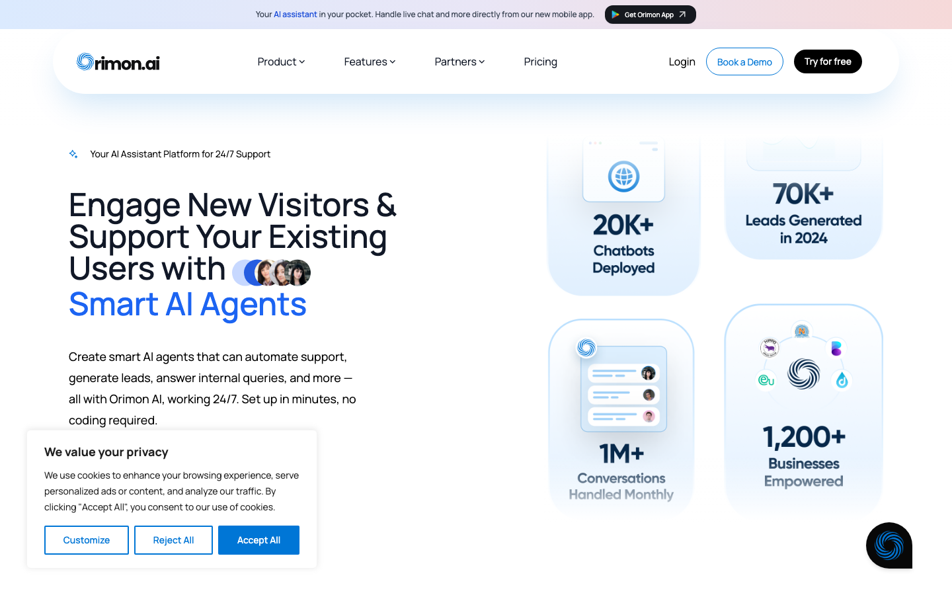Expand the Partners dropdown menu
The image size is (952, 595).
(x=459, y=61)
